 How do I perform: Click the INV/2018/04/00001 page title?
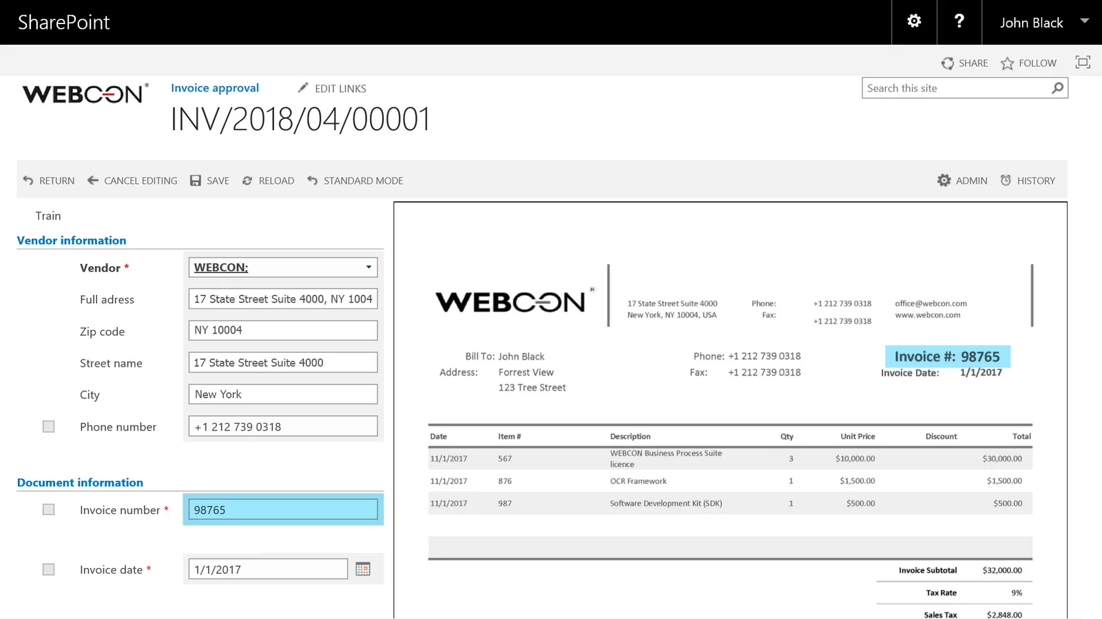300,120
